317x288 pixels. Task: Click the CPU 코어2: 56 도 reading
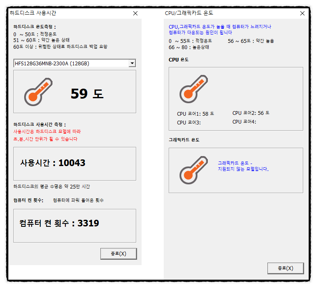(x=251, y=113)
